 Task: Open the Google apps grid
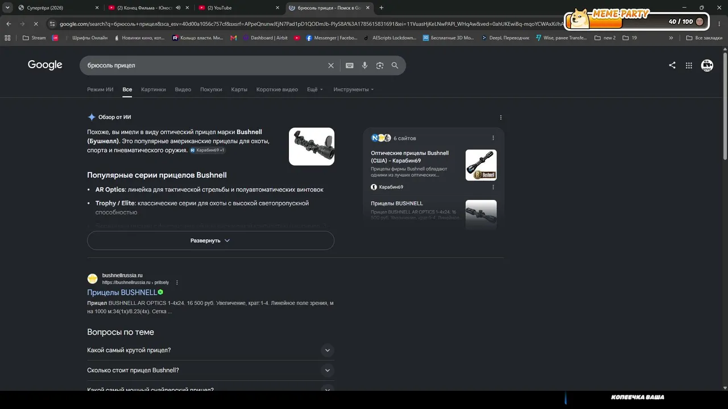click(x=689, y=65)
